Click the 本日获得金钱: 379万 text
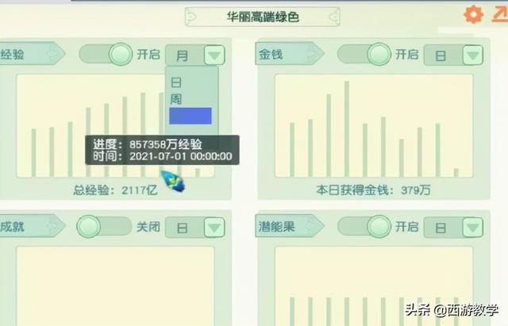508x326 pixels. (x=373, y=190)
